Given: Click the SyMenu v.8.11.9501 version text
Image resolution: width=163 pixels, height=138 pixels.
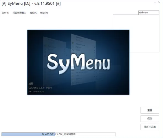Looking at the screenshot, I should pos(40,88).
